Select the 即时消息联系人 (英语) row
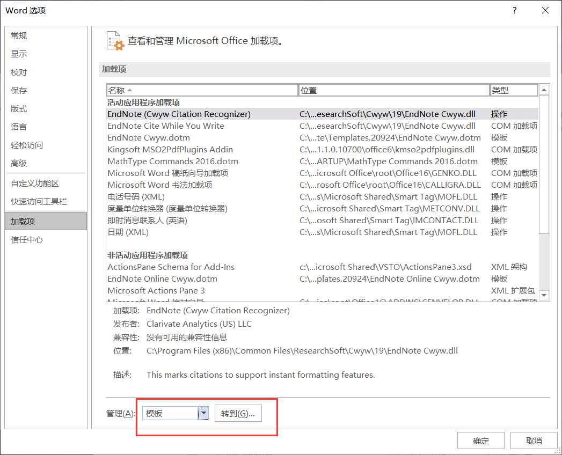Image resolution: width=562 pixels, height=455 pixels. (322, 221)
